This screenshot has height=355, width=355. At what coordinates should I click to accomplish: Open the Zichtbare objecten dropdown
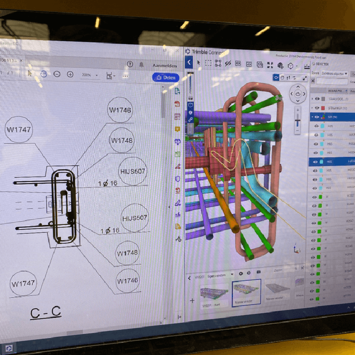click(x=334, y=73)
